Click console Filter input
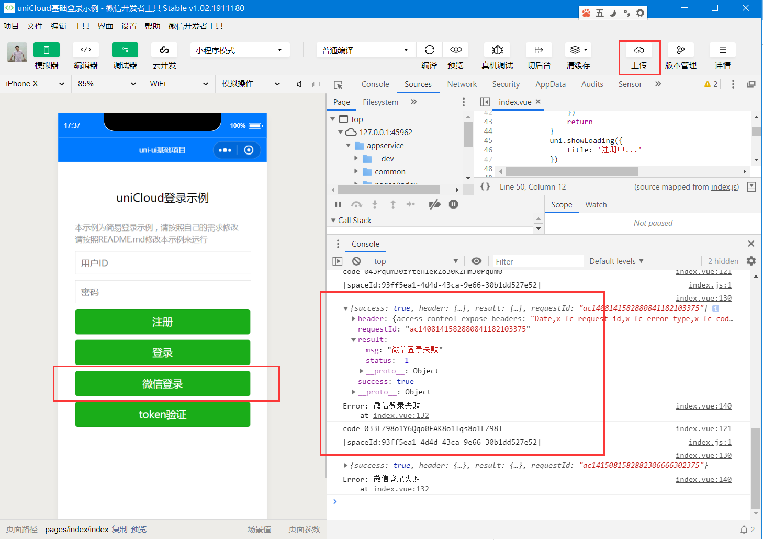Image resolution: width=763 pixels, height=540 pixels. click(x=537, y=261)
